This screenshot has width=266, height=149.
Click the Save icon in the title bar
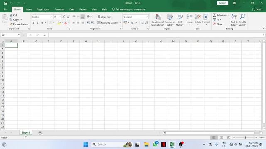[x=5, y=3]
